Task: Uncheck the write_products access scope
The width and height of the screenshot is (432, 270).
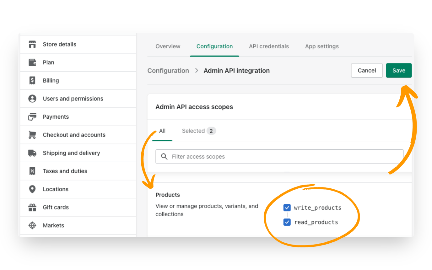Action: coord(287,208)
